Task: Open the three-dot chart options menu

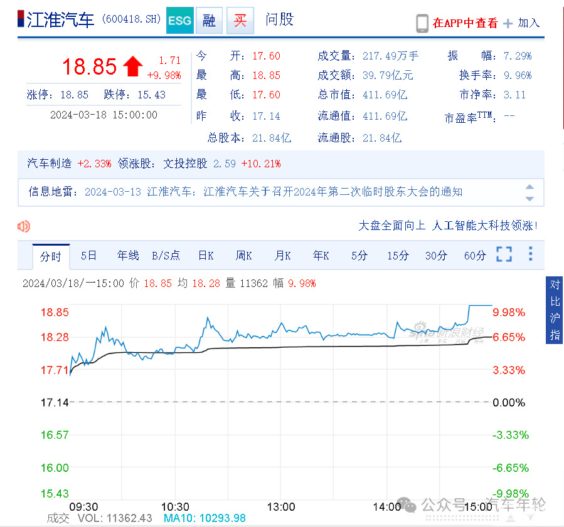Action: 531,254
